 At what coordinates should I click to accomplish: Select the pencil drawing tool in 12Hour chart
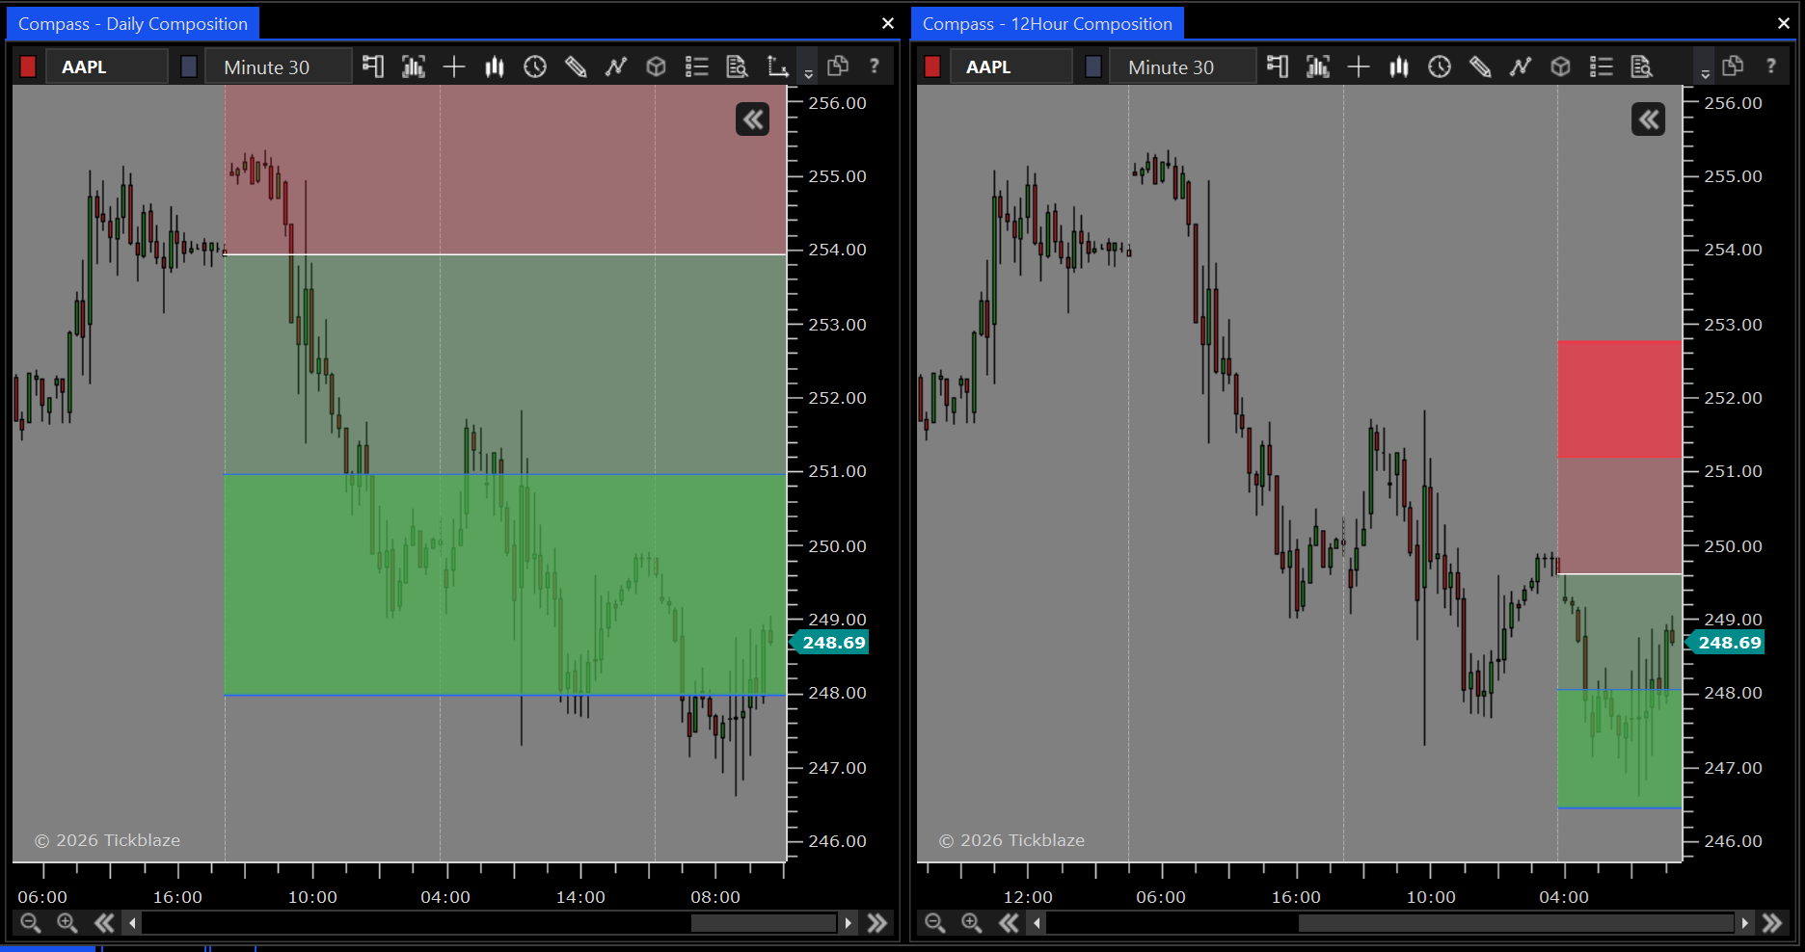(x=1480, y=66)
